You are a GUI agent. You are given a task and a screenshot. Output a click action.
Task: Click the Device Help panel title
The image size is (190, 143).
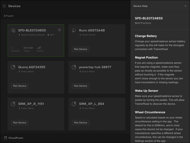[141, 6]
